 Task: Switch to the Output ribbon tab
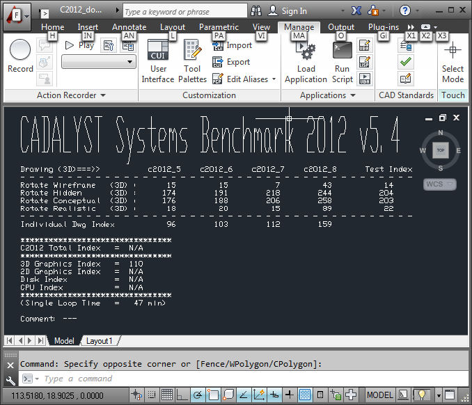(341, 27)
